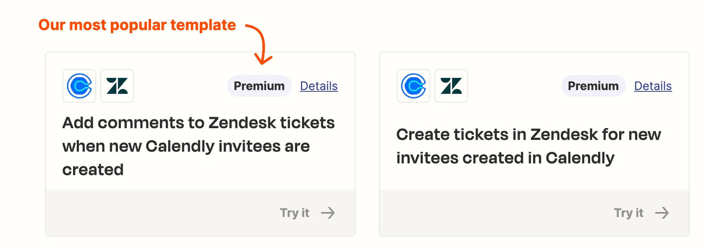This screenshot has width=706, height=248.
Task: Open Details link for Add comments template
Action: point(319,86)
